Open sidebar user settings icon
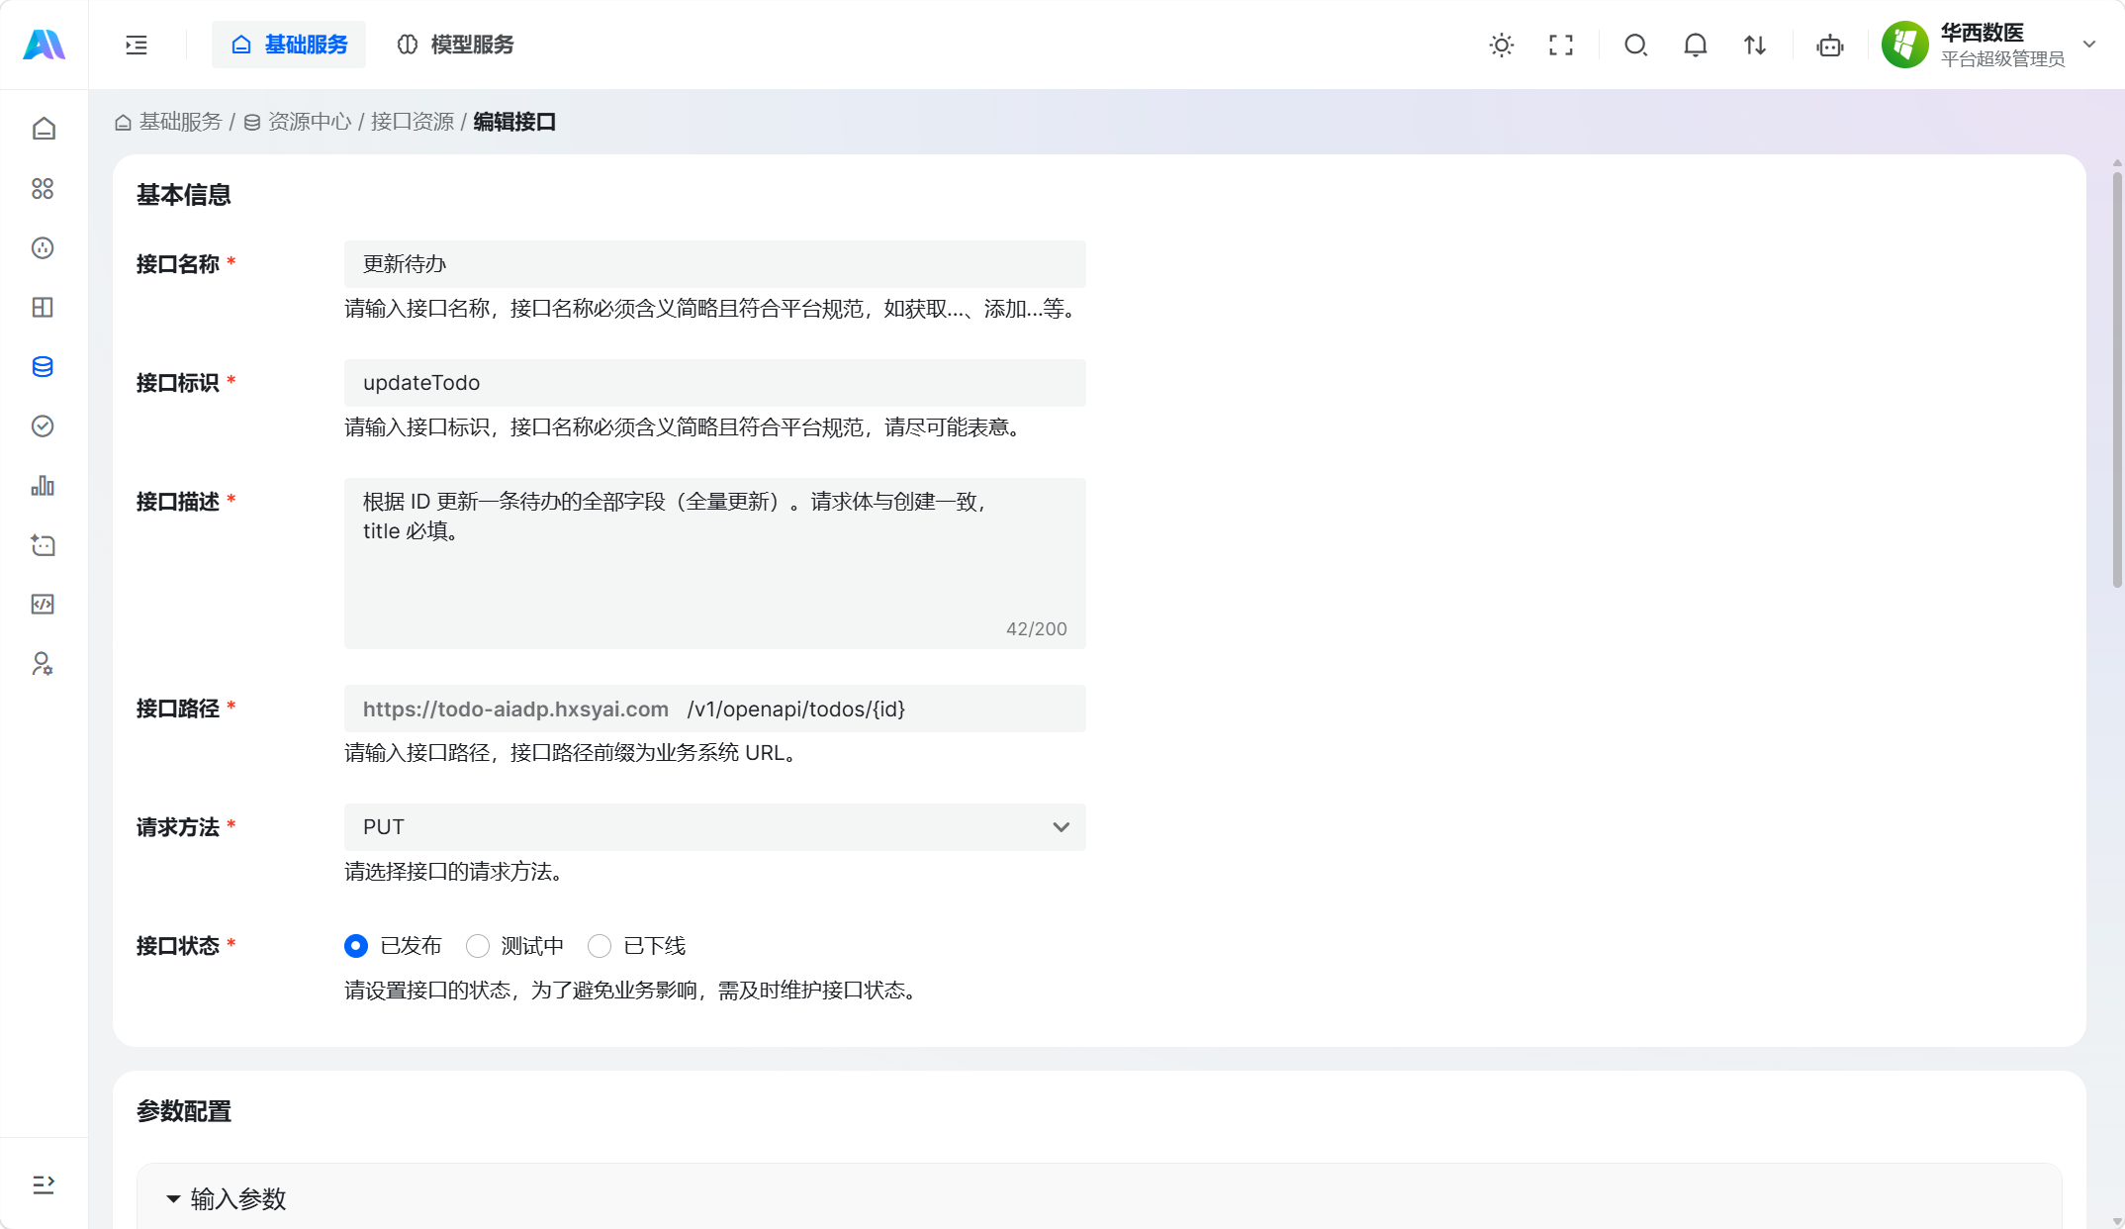Screen dimensions: 2125x1229 43,663
